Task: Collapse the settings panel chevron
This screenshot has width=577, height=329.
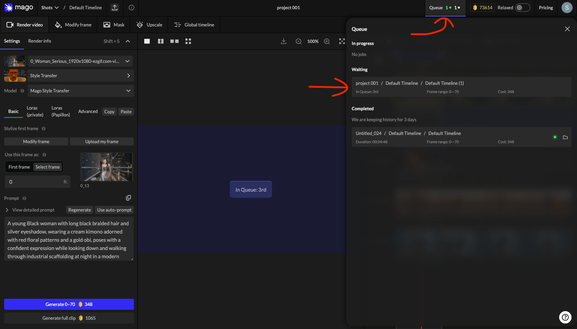Action: [128, 41]
